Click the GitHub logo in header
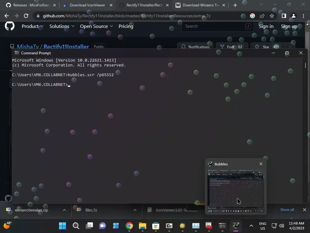This screenshot has width=310, height=233. pyautogui.click(x=9, y=26)
